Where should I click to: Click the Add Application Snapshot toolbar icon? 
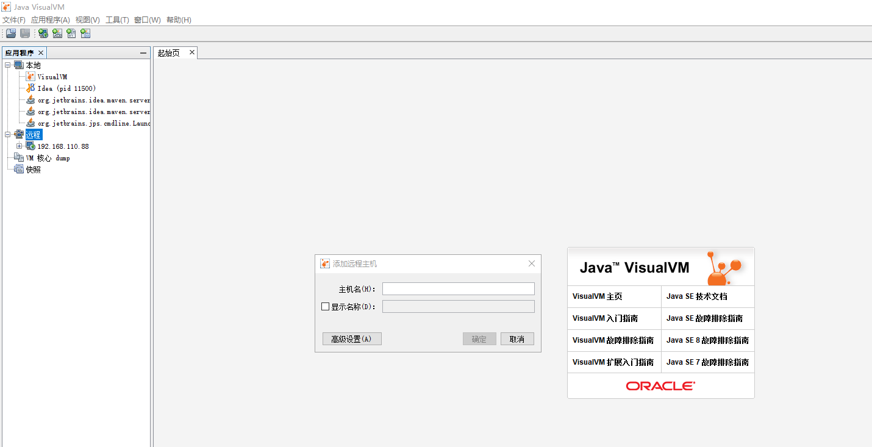85,34
